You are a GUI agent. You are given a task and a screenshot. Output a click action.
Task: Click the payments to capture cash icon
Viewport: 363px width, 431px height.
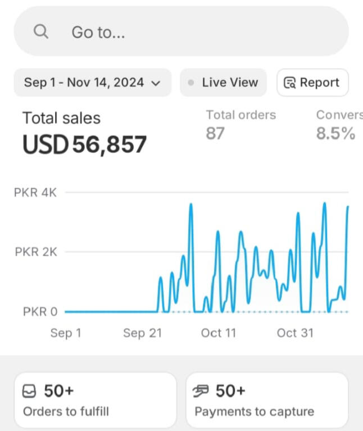[201, 391]
